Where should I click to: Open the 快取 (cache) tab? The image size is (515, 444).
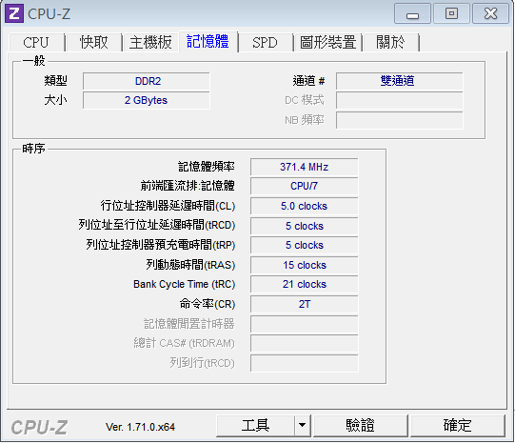[x=94, y=42]
